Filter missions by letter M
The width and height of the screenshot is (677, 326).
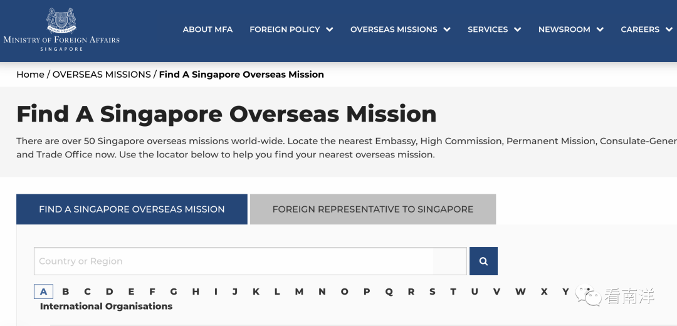(x=299, y=292)
